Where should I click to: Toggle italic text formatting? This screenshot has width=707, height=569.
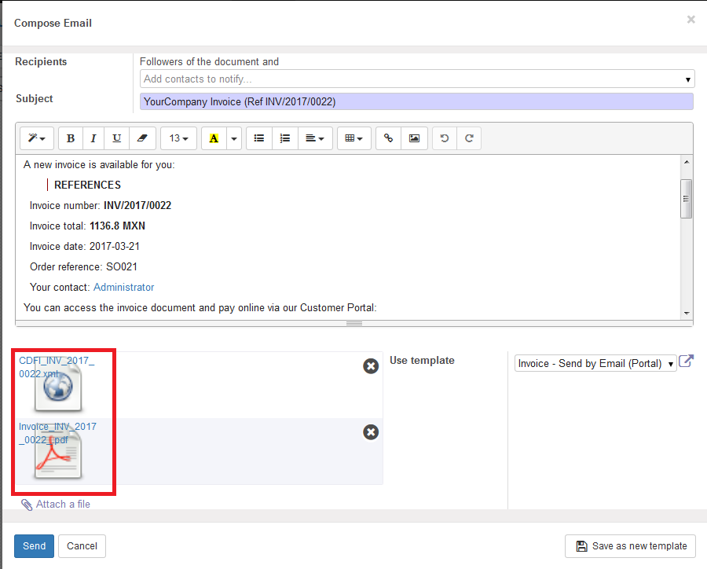93,138
